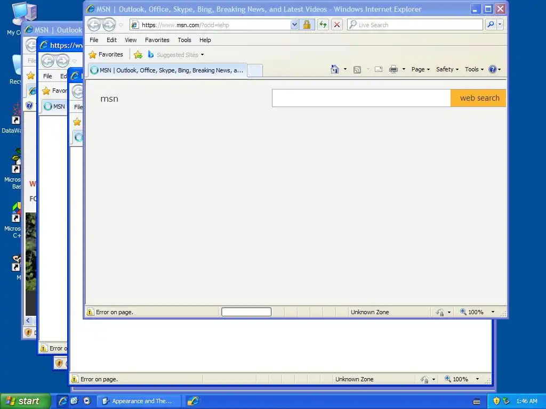
Task: Click the security lock icon beside the address bar
Action: pos(307,24)
